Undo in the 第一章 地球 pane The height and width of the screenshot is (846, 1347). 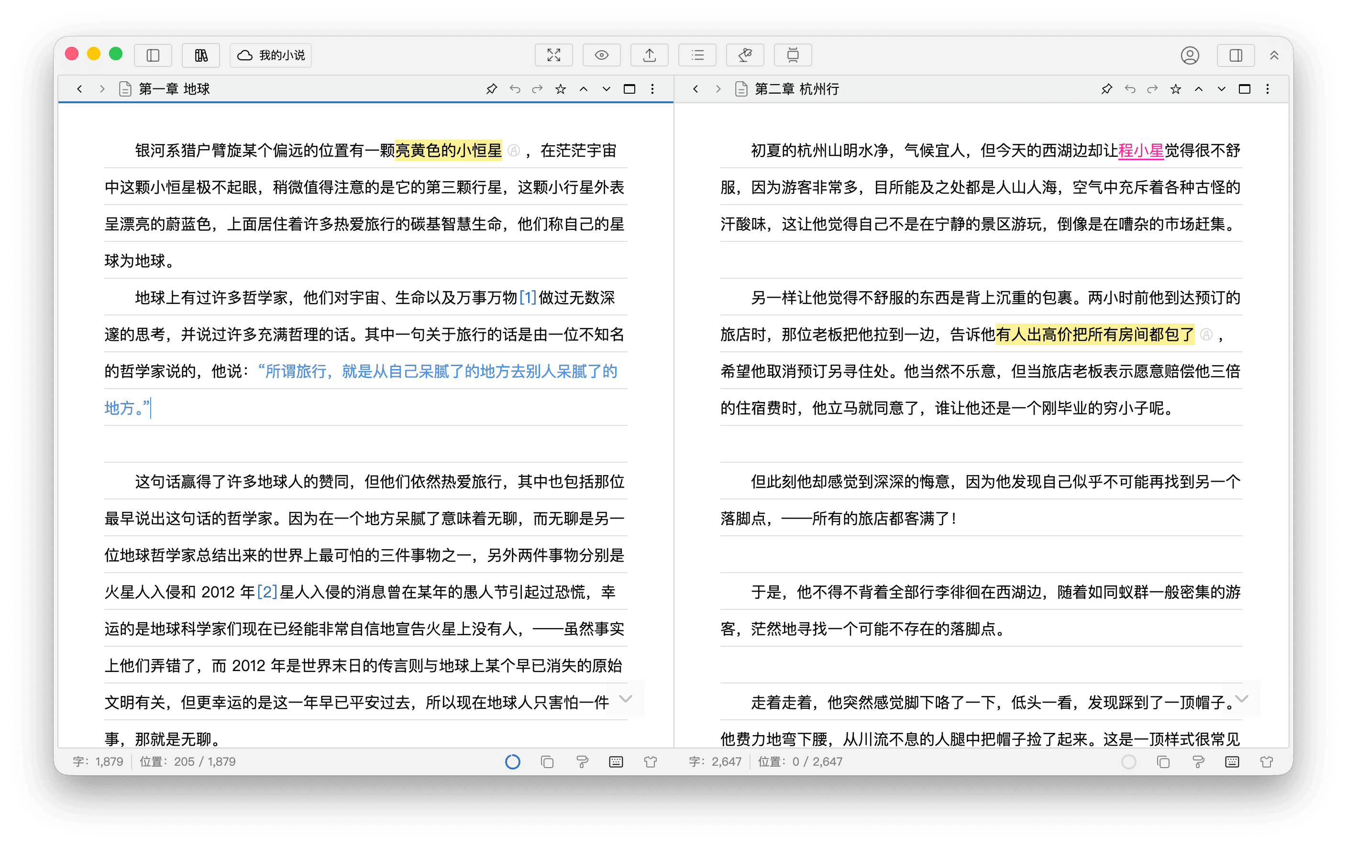(515, 89)
